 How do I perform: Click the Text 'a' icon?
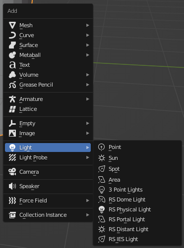(12, 65)
